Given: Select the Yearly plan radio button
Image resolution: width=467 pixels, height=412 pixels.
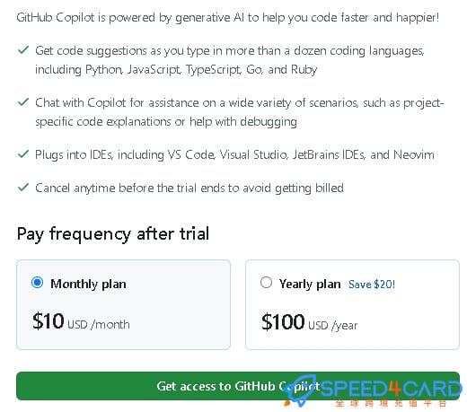Looking at the screenshot, I should [266, 283].
